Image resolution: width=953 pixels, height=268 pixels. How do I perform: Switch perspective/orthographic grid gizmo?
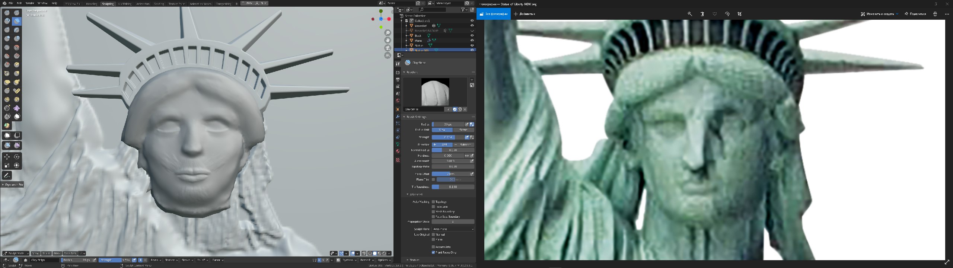point(388,55)
